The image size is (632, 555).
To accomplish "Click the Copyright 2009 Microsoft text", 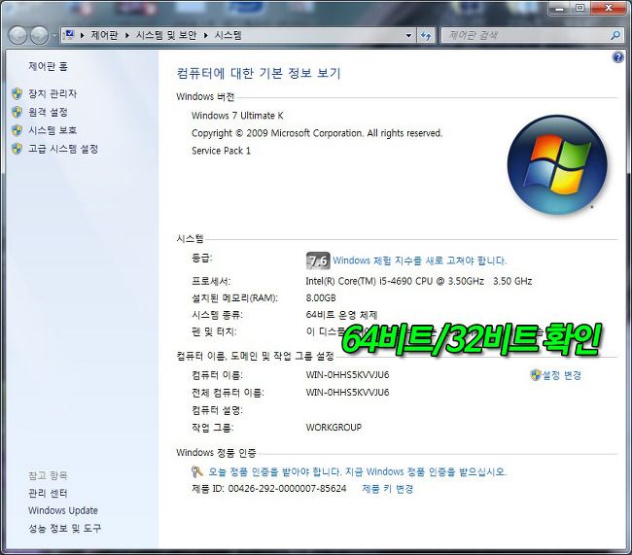I will 317,133.
